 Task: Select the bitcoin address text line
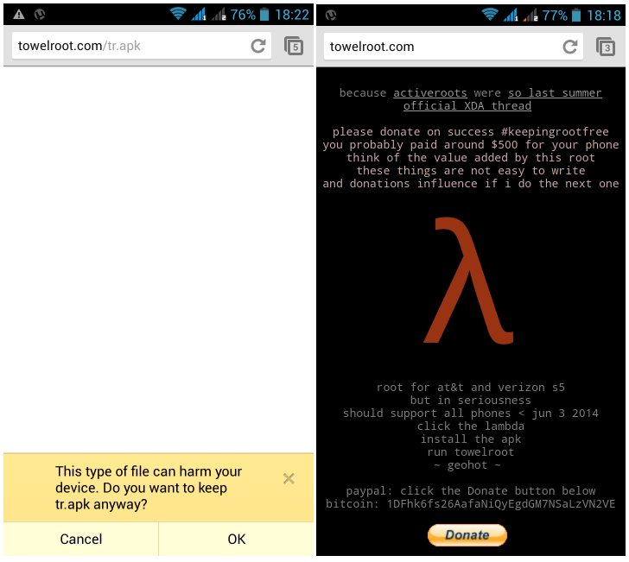click(x=470, y=504)
